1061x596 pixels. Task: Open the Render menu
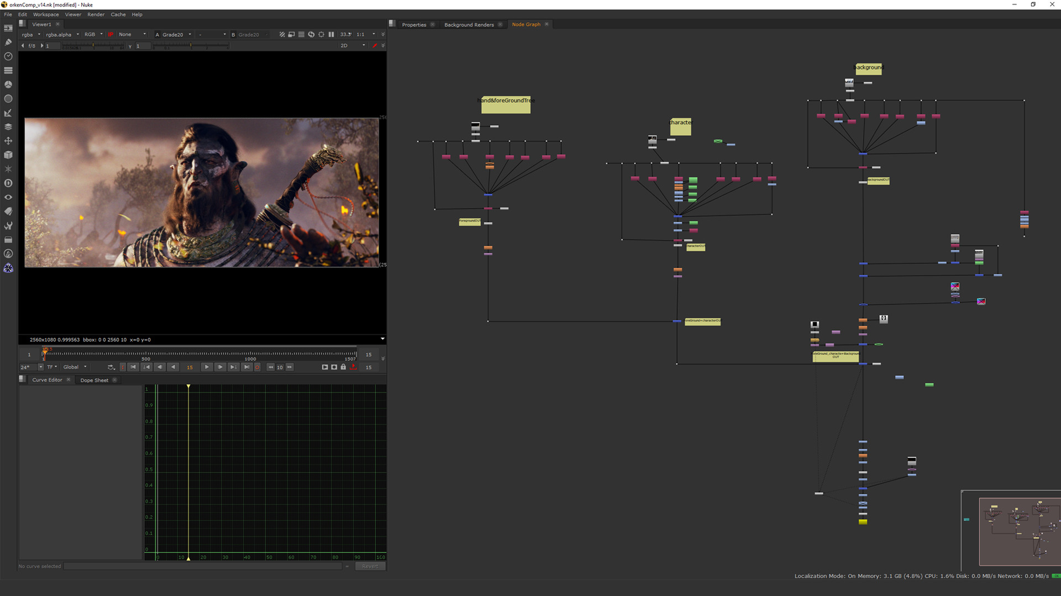pos(96,14)
